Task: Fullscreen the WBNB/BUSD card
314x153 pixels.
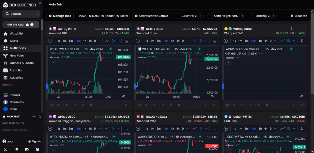Action: click(302, 105)
